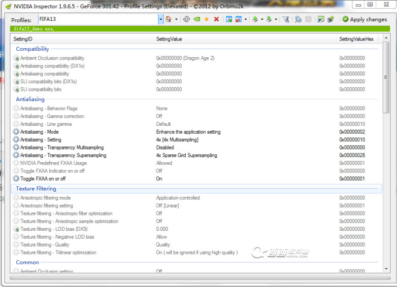Click the '0x00000000 (Dragon Age 2)' value
Screen dimensions: 397x287
(185, 58)
